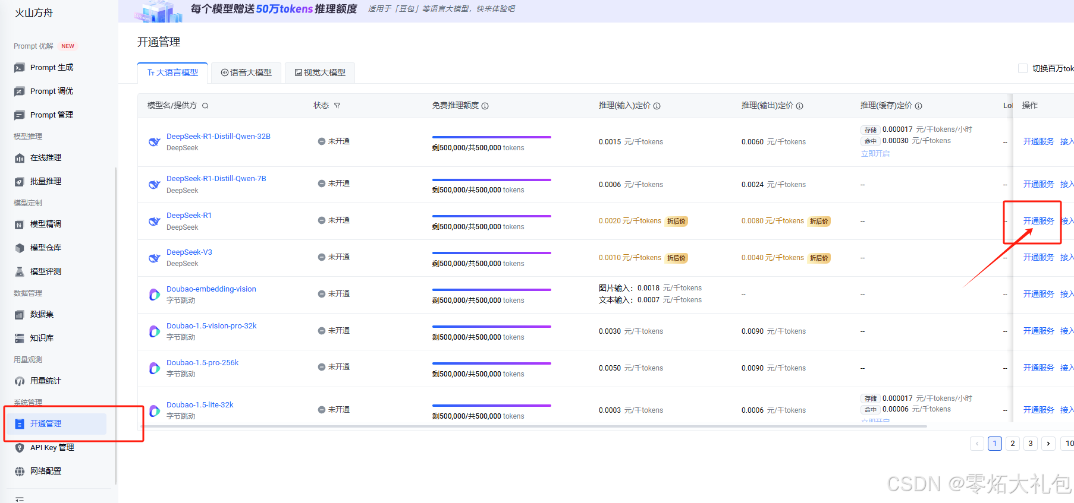Switch to 视觉大模型 tab
This screenshot has height=503, width=1074.
320,72
